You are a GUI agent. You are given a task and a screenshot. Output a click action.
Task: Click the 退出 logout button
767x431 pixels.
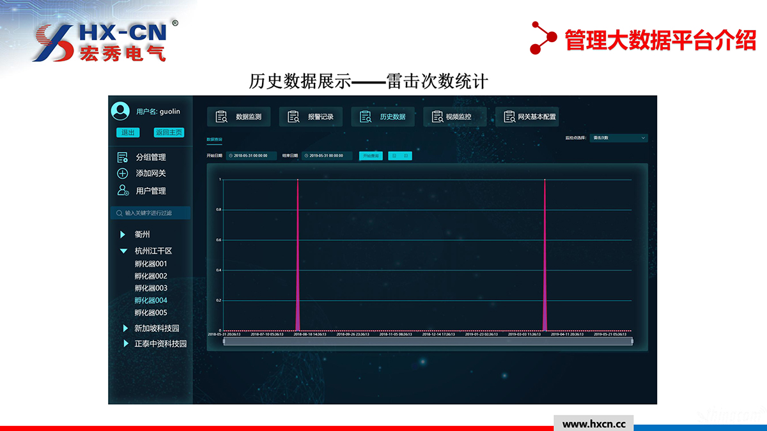tap(128, 133)
